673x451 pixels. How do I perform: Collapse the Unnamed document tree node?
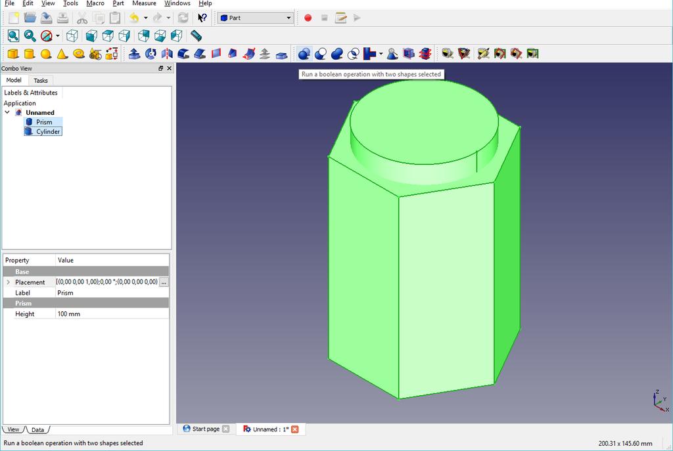(x=7, y=112)
